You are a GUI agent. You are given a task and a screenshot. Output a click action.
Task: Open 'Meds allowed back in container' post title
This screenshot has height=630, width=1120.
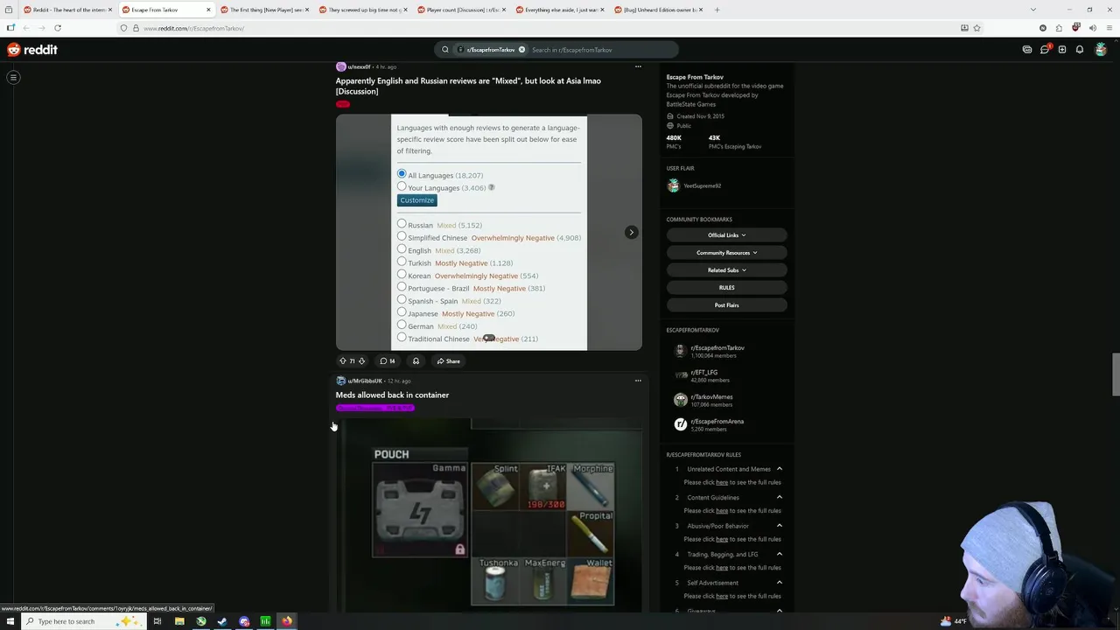point(392,395)
